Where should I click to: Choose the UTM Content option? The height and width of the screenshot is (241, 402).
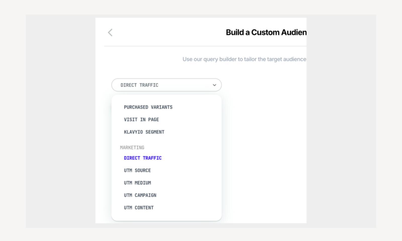(x=139, y=208)
